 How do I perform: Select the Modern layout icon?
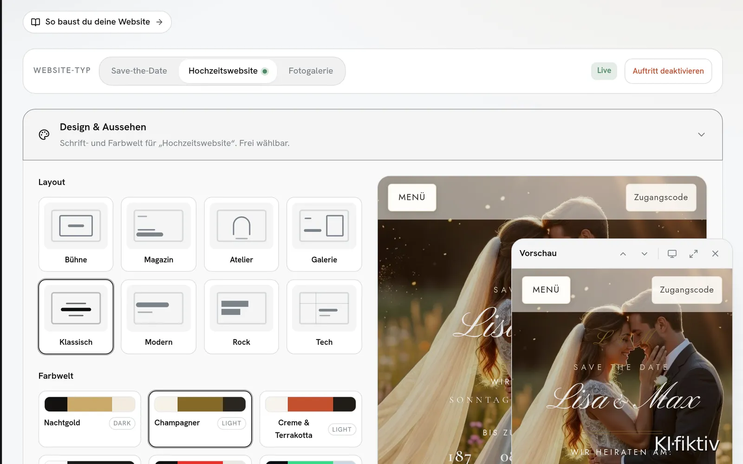click(159, 308)
